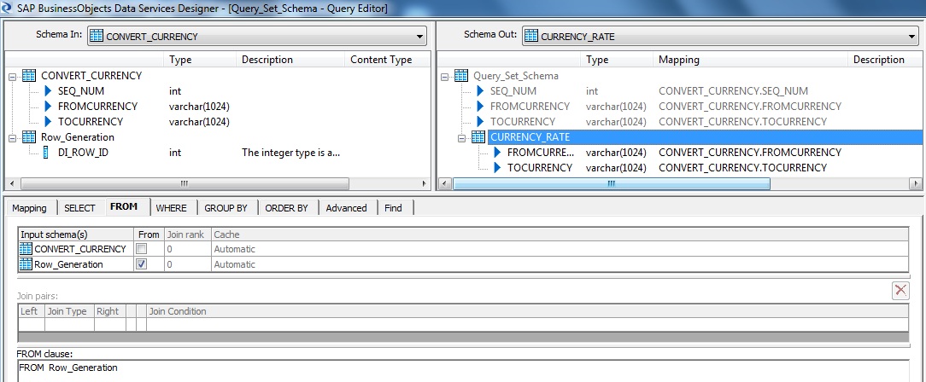926x382 pixels.
Task: Click the TOCURRENCY arrow icon under Query_Set_Schema output
Action: click(481, 121)
